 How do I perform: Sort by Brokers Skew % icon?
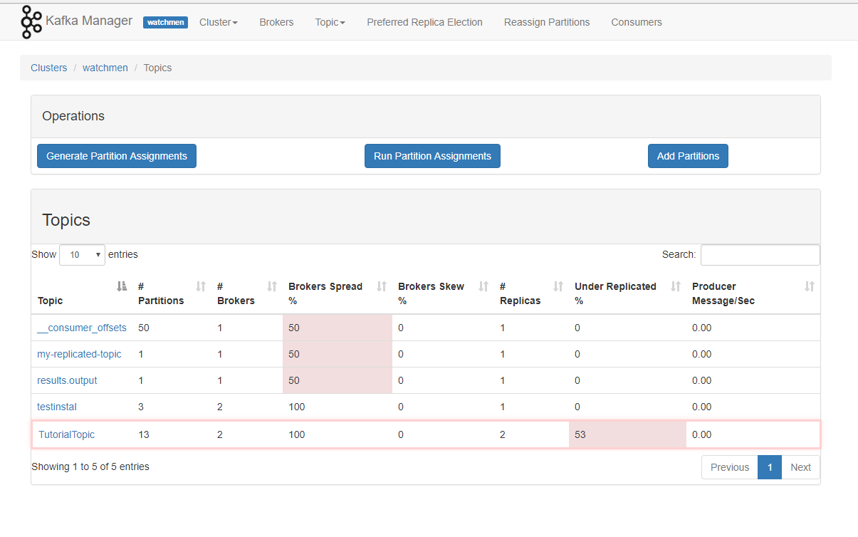tap(483, 286)
